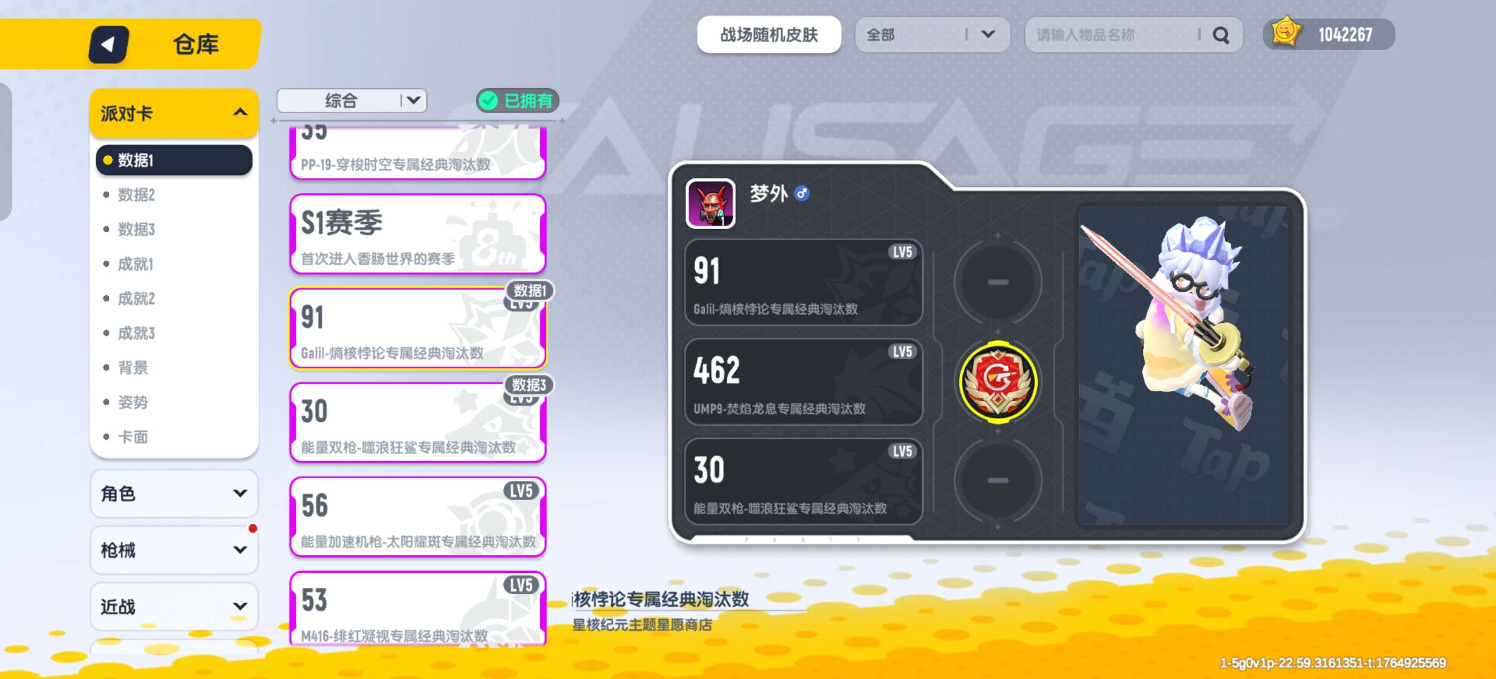The image size is (1496, 679).
Task: Collapse the 派对卡 category
Action: [174, 113]
